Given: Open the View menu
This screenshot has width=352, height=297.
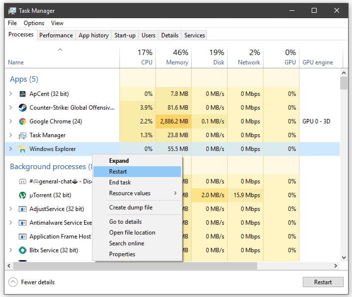Looking at the screenshot, I should coord(57,23).
